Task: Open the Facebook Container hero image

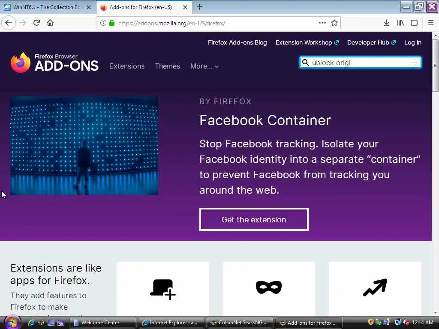Action: click(84, 146)
